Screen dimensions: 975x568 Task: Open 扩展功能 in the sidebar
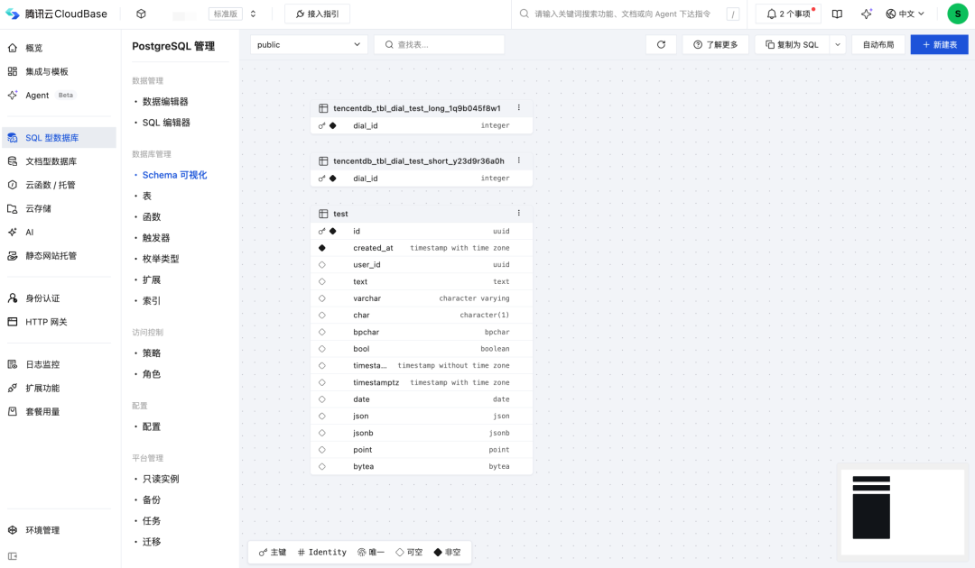tap(59, 388)
